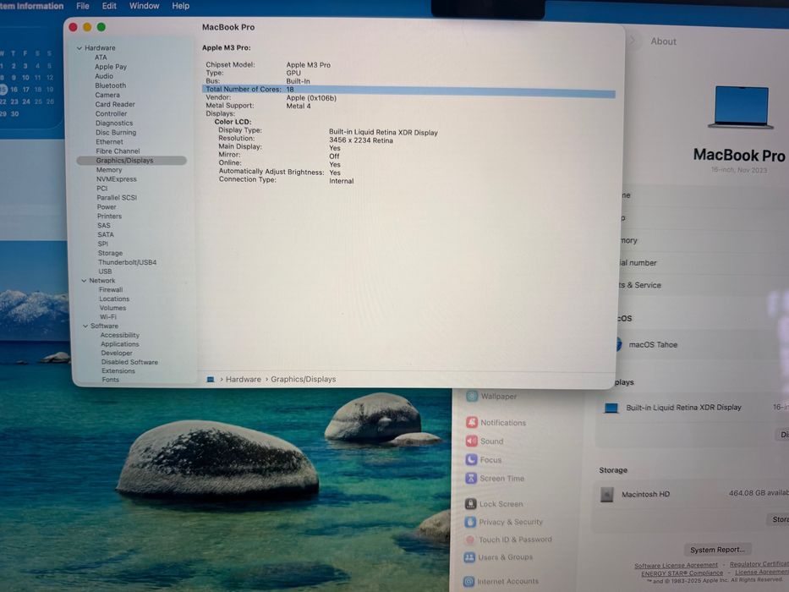Open Notifications icon in System Settings sidebar
Screen dimensions: 789x592
coord(472,422)
